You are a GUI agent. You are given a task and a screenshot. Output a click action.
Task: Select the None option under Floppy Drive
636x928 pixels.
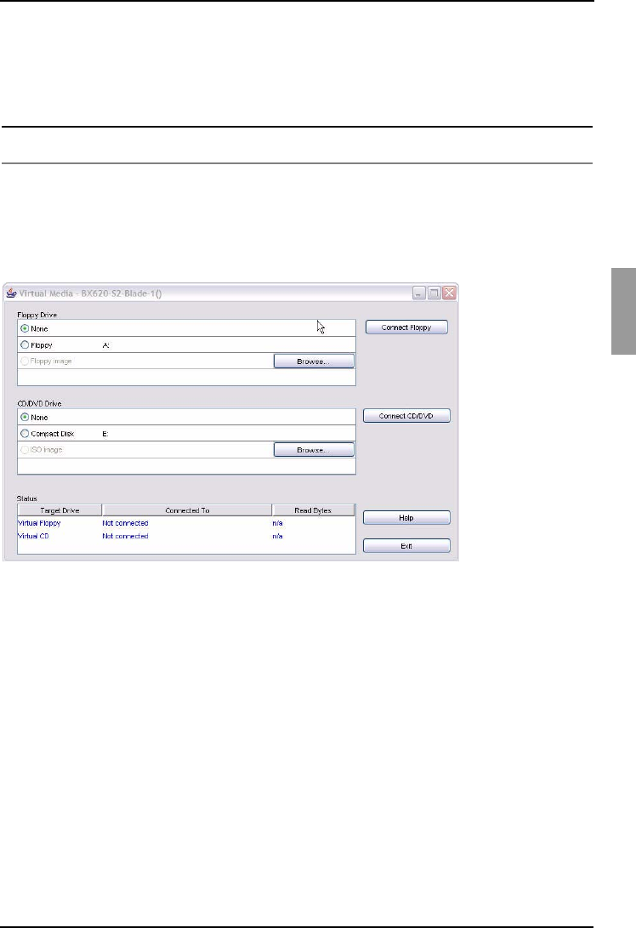tap(25, 328)
